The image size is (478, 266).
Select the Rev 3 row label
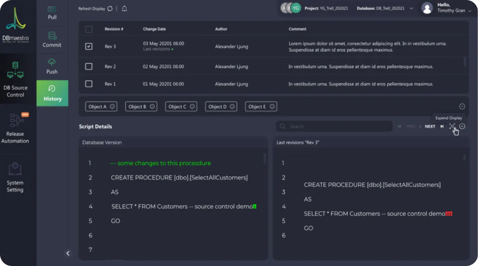[x=110, y=46]
